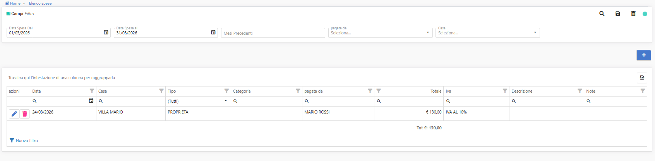Click the Mesi Precedenti input field

[x=273, y=33]
